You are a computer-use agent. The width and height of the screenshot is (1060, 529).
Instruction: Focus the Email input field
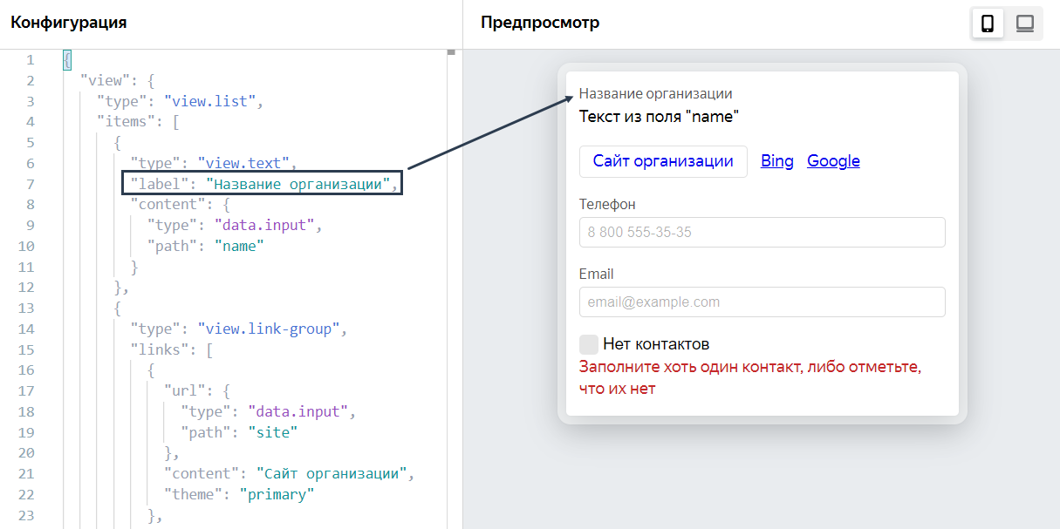(762, 302)
